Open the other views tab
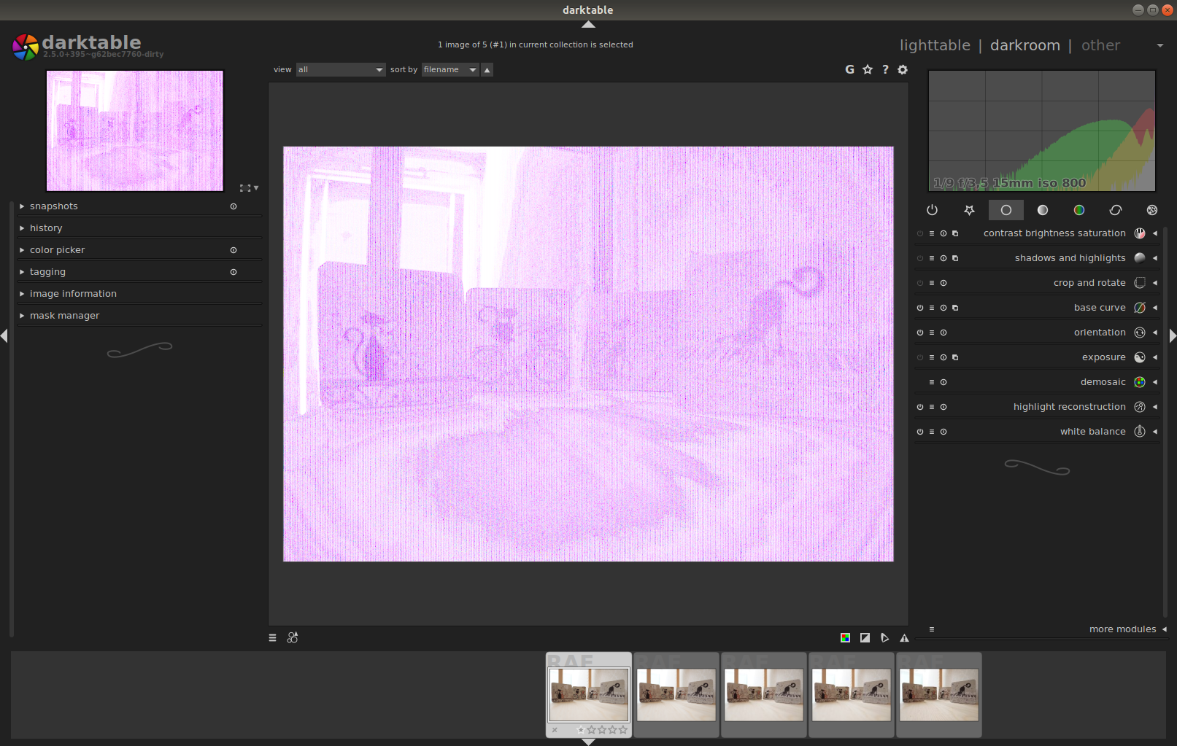The width and height of the screenshot is (1177, 746). tap(1100, 45)
